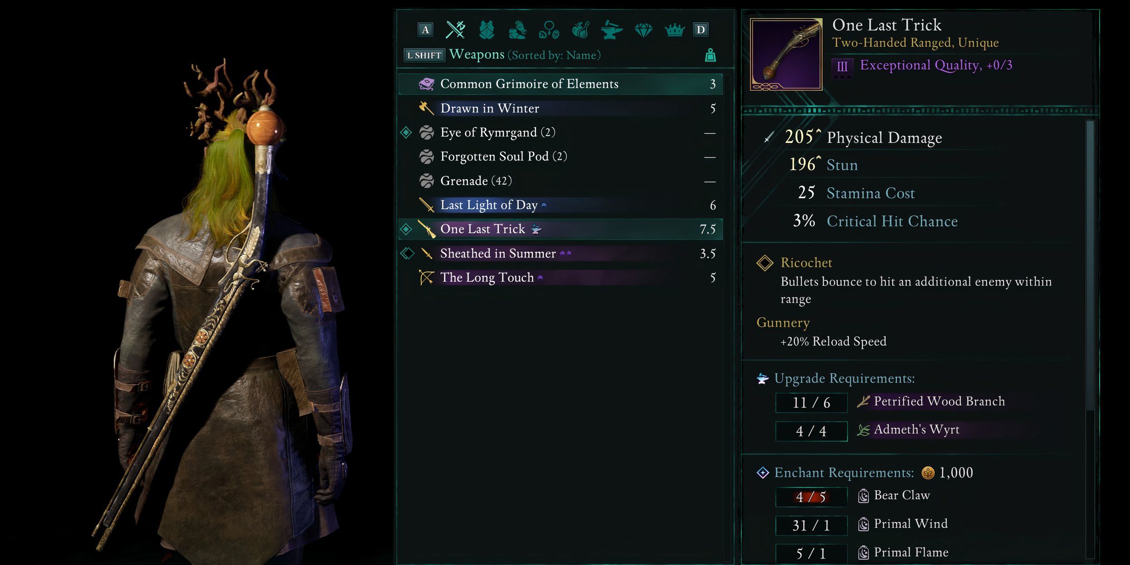The width and height of the screenshot is (1130, 565).
Task: Open the Armor category chestplate icon
Action: tap(487, 30)
